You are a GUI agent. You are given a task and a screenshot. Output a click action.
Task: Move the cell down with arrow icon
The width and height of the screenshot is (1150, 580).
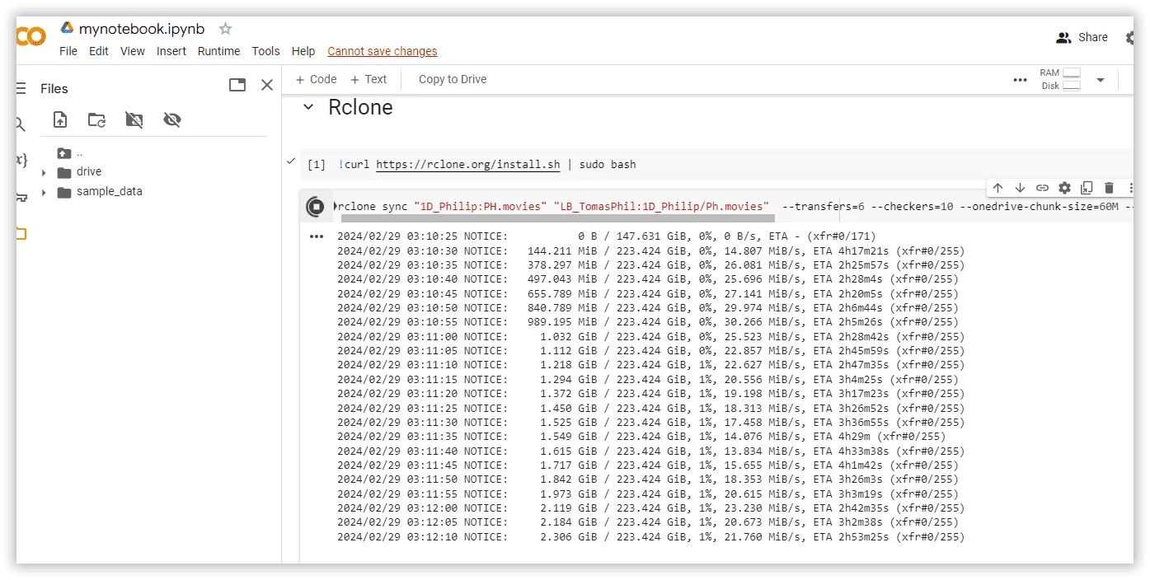click(x=1020, y=188)
